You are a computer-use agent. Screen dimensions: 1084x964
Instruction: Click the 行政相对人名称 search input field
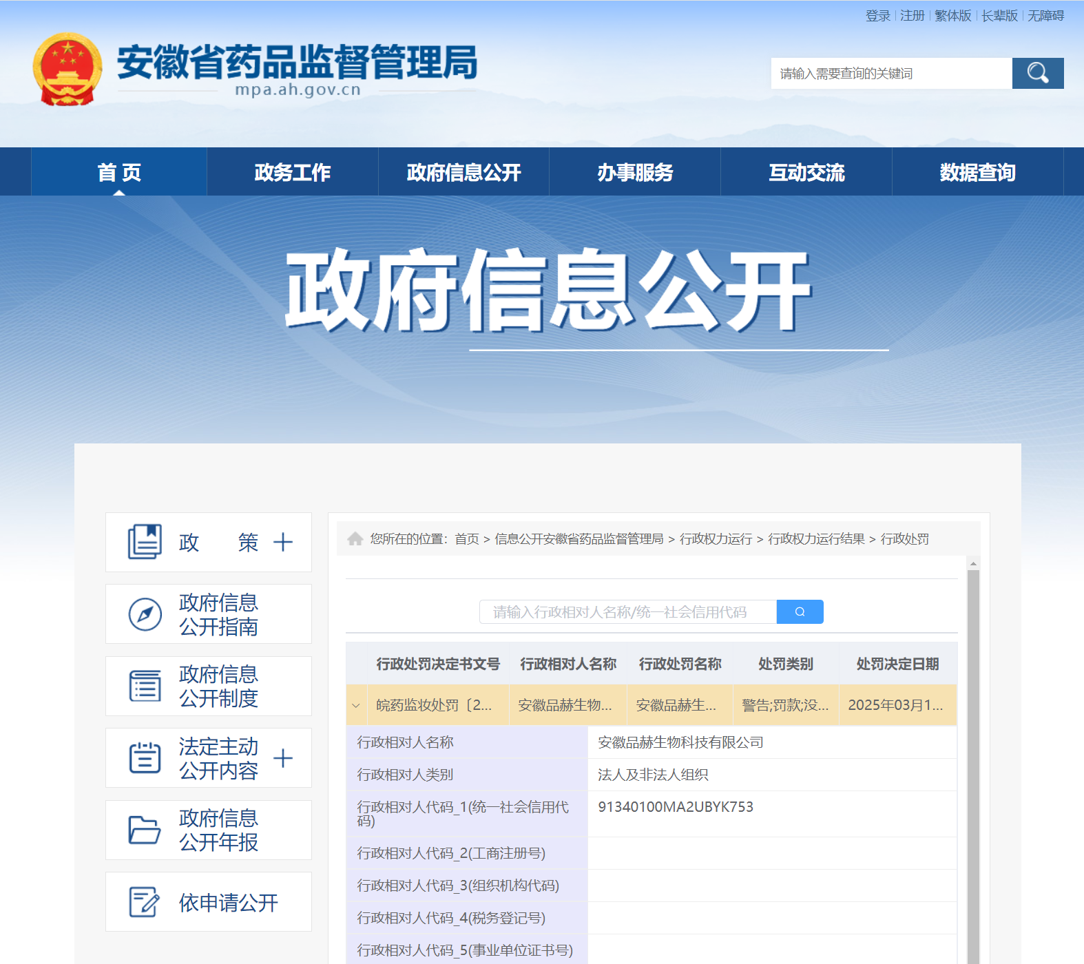[628, 611]
